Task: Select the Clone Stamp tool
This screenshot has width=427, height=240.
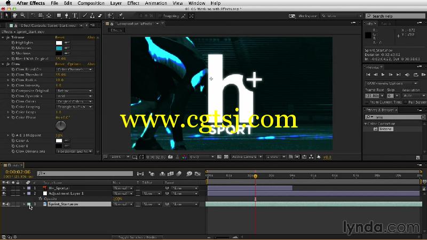Action: [x=92, y=16]
